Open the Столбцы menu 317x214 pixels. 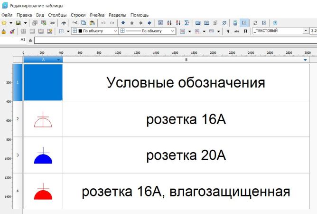click(x=57, y=15)
